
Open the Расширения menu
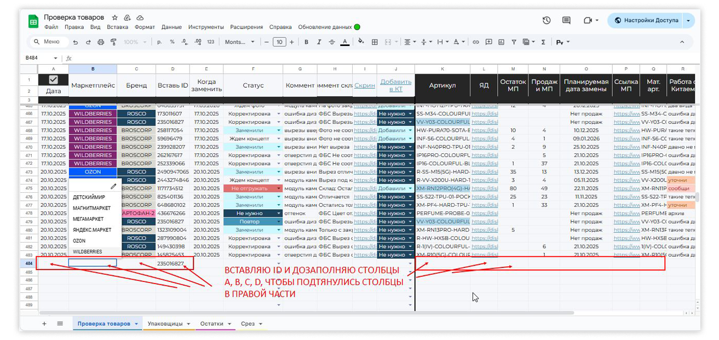coord(246,27)
